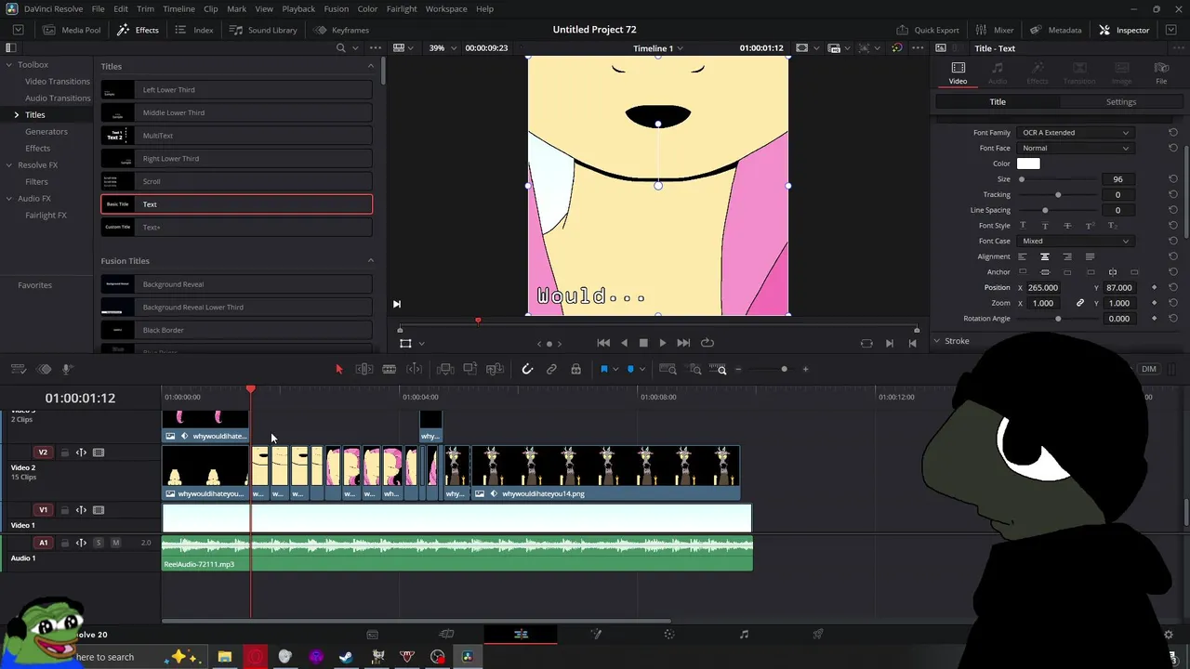Open the Timeline 1 name dropdown
The width and height of the screenshot is (1190, 669).
tap(658, 48)
